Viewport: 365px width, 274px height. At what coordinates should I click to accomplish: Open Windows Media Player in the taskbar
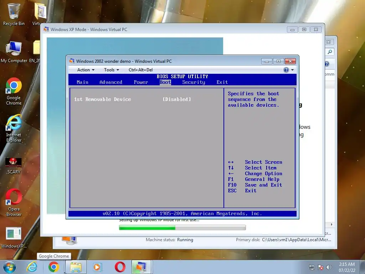click(97, 267)
